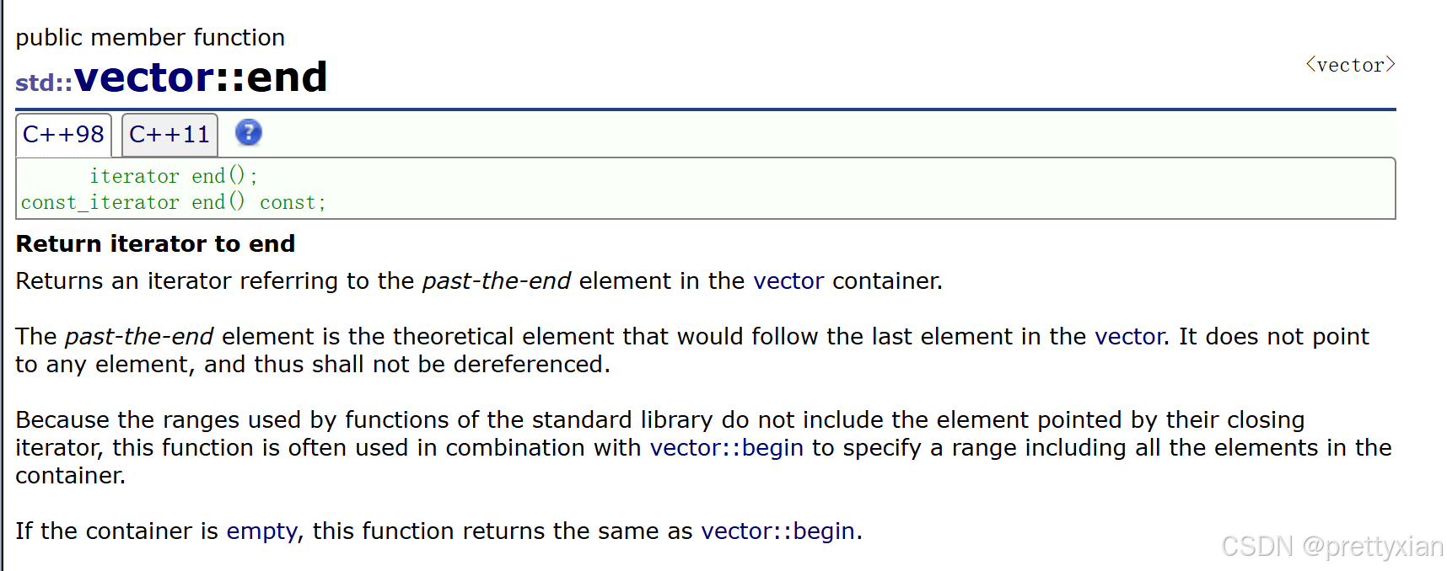Click the const_iterator end() const declaration
The height and width of the screenshot is (571, 1447).
(x=172, y=202)
